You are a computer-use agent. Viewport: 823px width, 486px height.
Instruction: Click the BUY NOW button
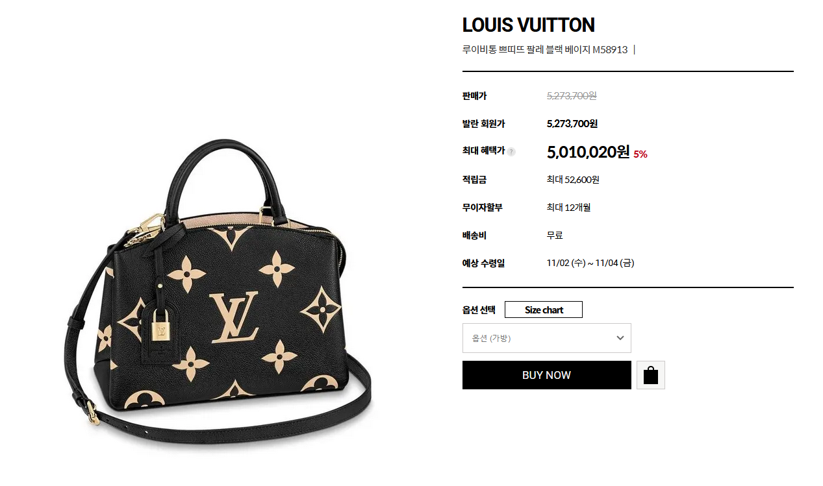click(546, 375)
